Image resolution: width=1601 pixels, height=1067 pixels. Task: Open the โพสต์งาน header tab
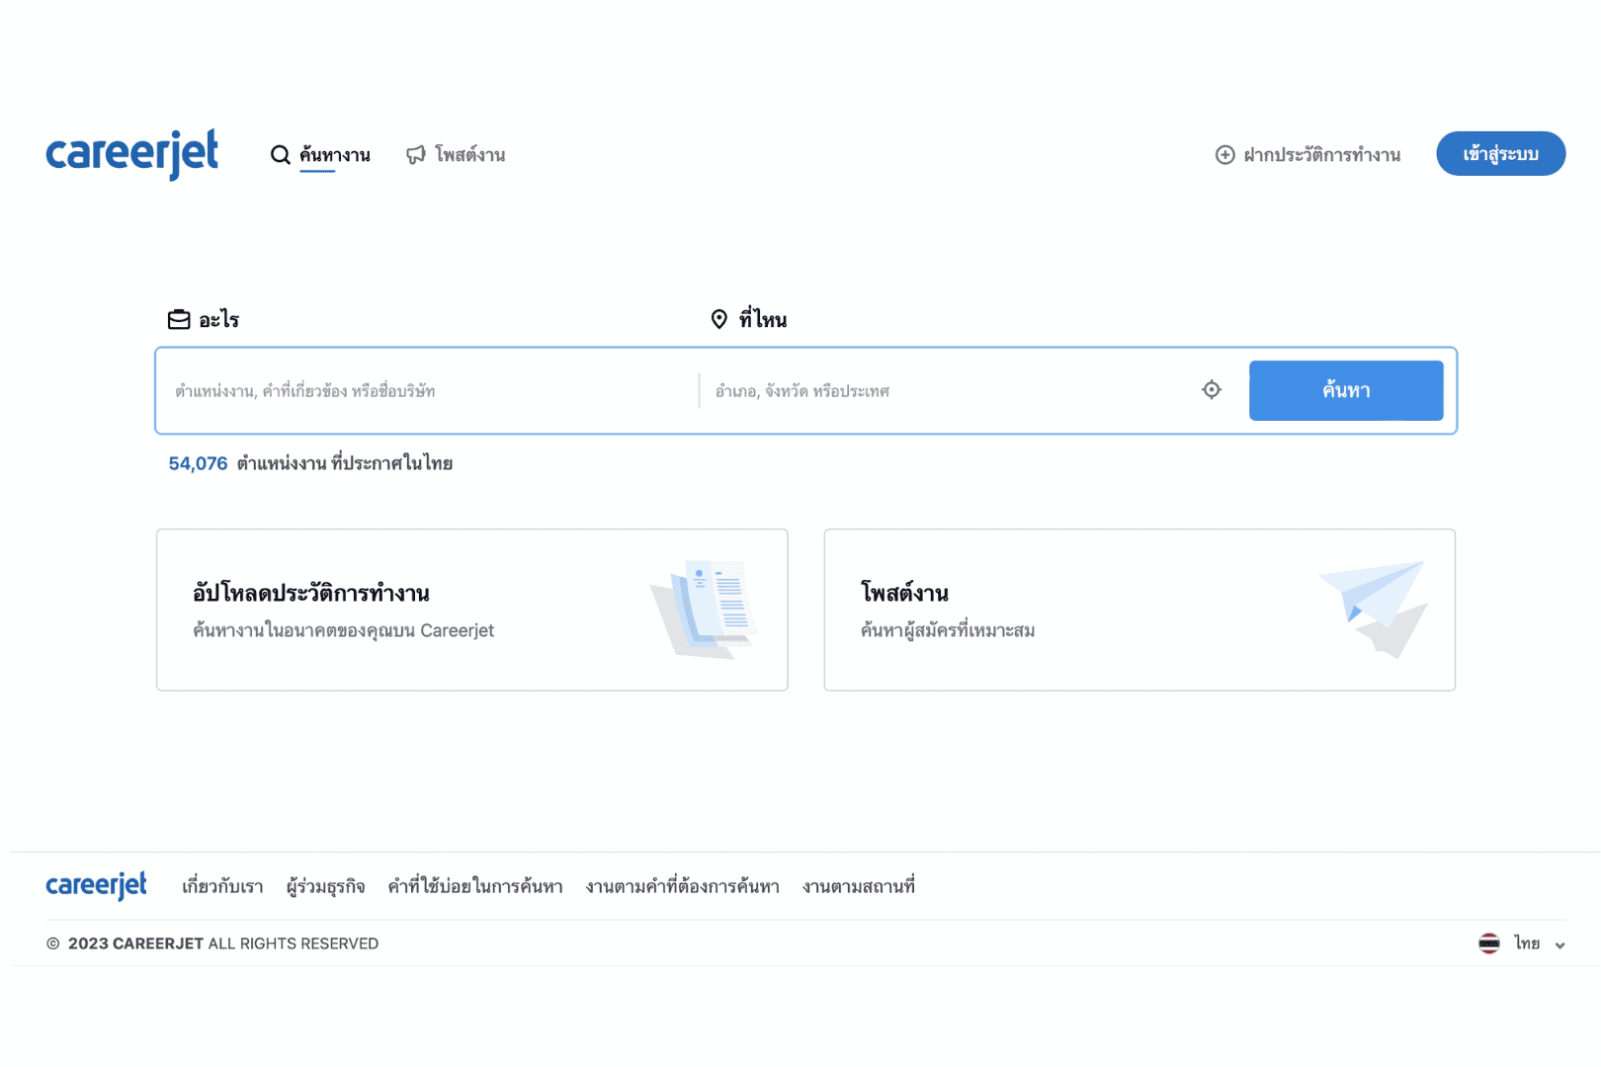pyautogui.click(x=470, y=155)
